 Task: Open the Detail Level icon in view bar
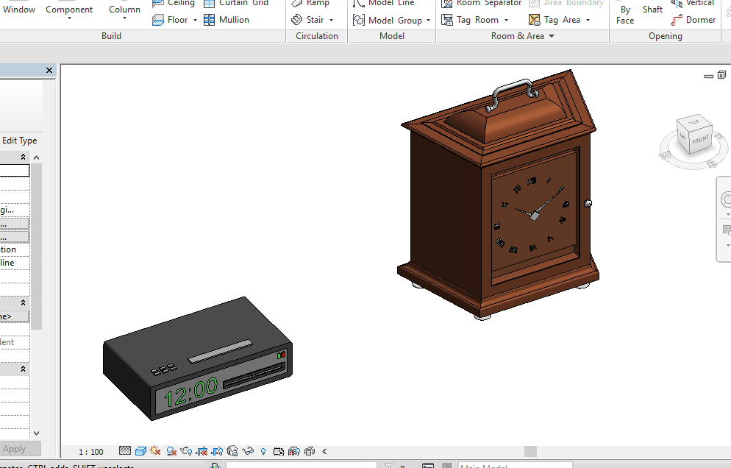125,451
